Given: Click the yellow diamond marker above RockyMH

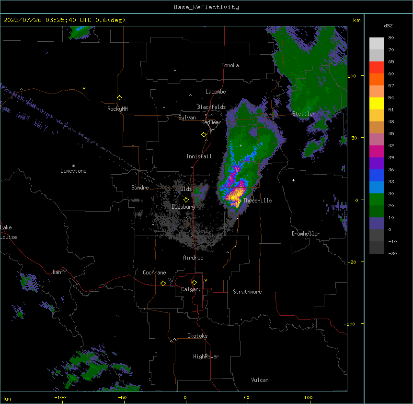Looking at the screenshot, I should [x=119, y=98].
